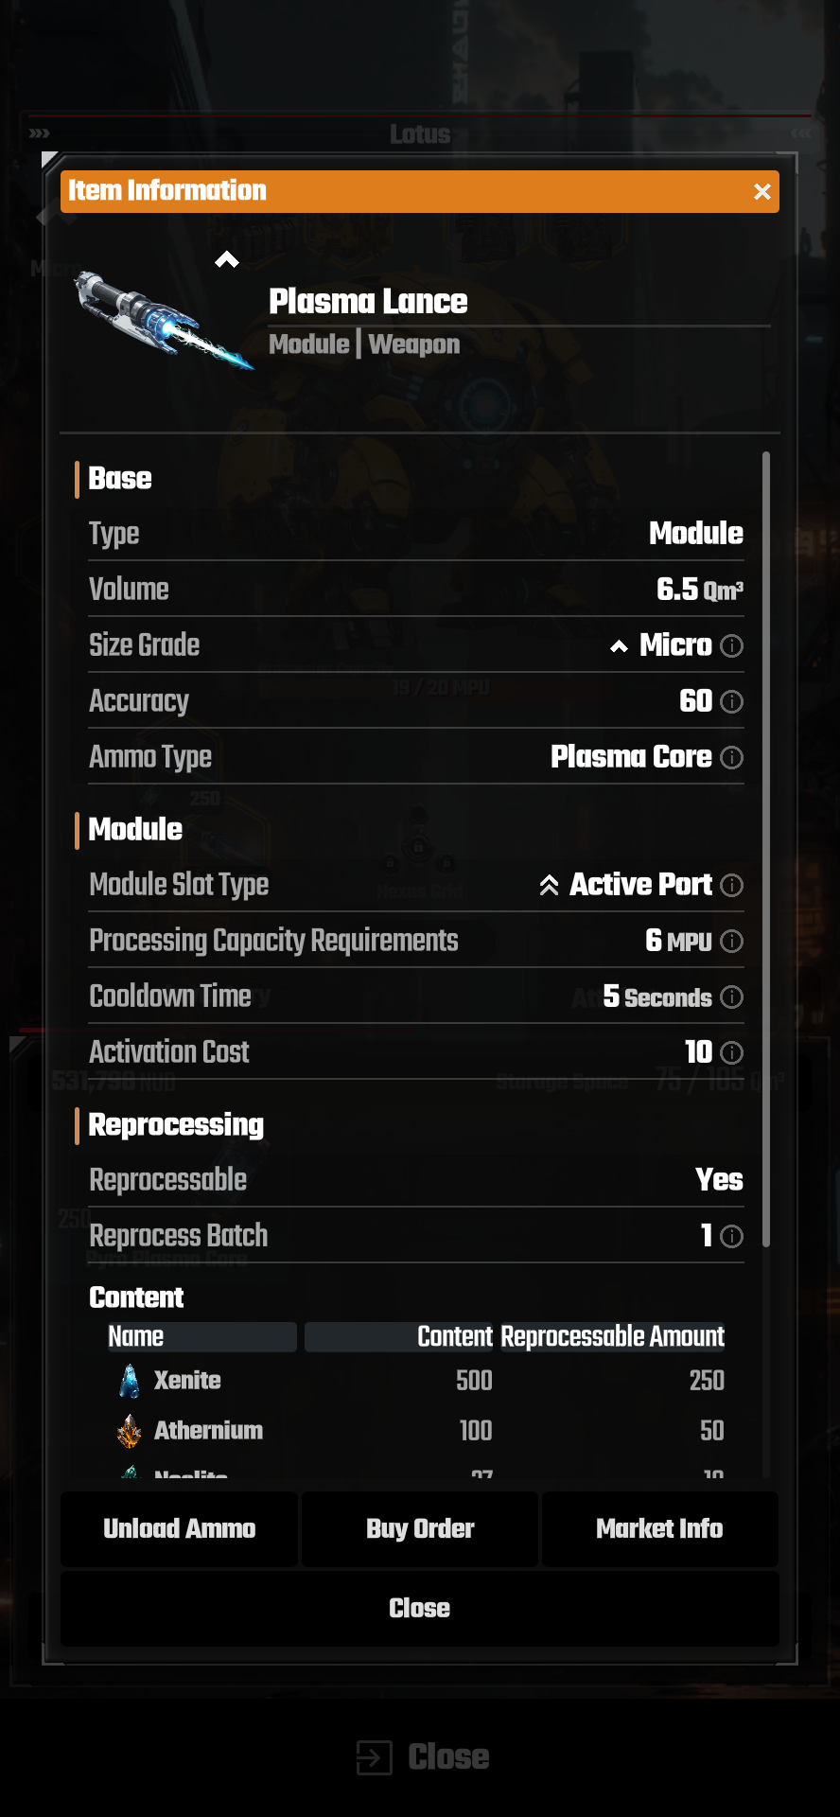840x1817 pixels.
Task: Open Market Info for Plasma Lance
Action: coord(659,1528)
